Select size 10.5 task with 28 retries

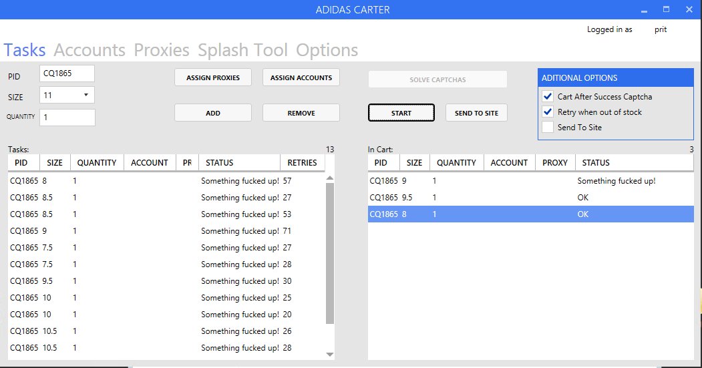(167, 347)
